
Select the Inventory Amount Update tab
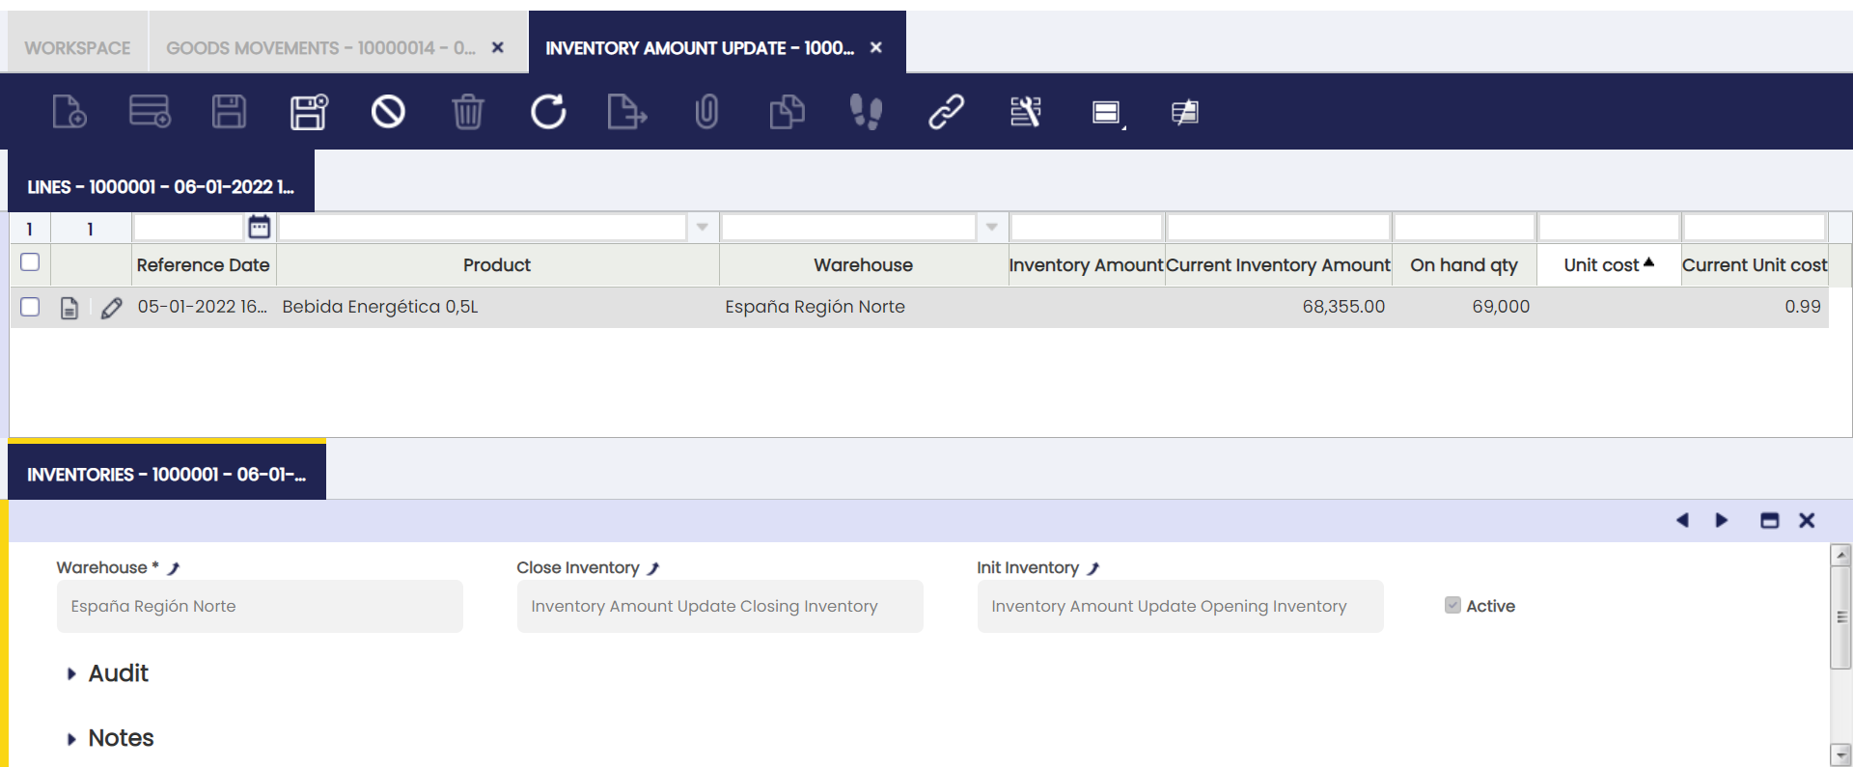point(700,47)
